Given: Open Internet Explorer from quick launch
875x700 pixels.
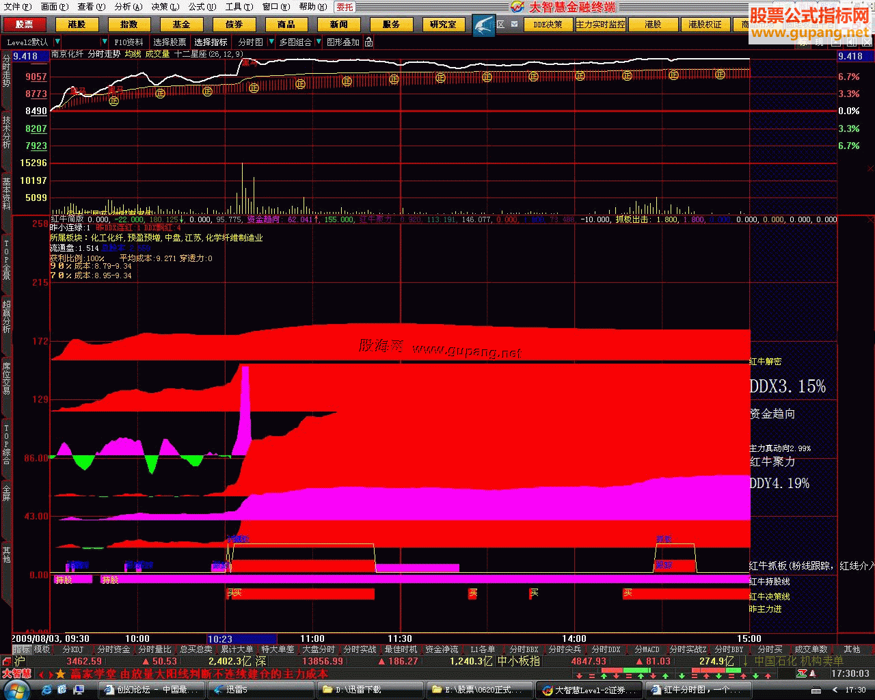Looking at the screenshot, I should (x=48, y=690).
